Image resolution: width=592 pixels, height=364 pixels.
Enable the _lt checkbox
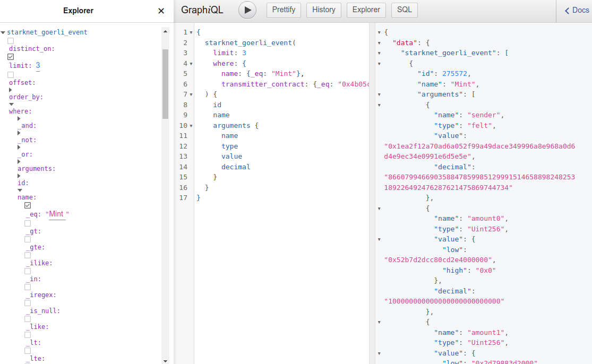tap(28, 335)
